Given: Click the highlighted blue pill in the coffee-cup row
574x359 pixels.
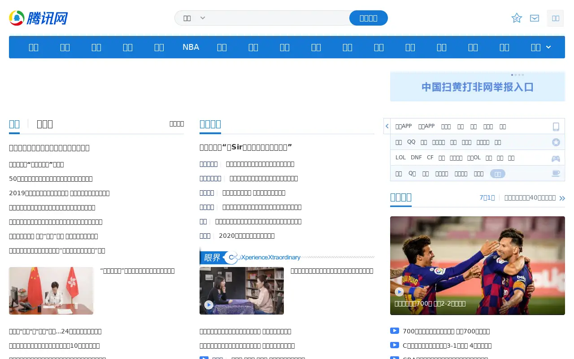Looking at the screenshot, I should click(498, 174).
